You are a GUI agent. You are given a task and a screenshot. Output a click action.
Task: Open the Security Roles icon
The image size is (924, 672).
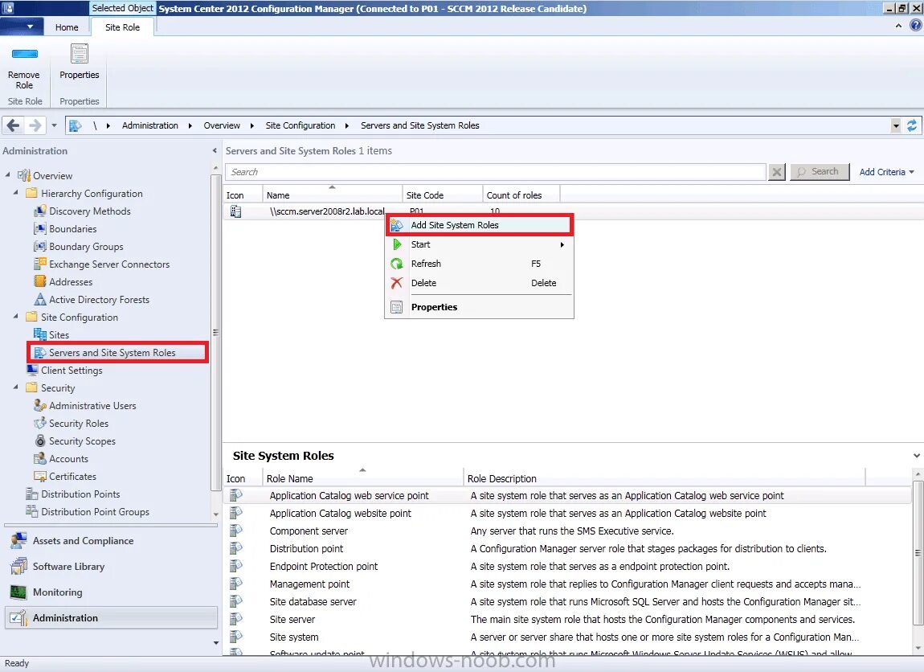point(39,424)
